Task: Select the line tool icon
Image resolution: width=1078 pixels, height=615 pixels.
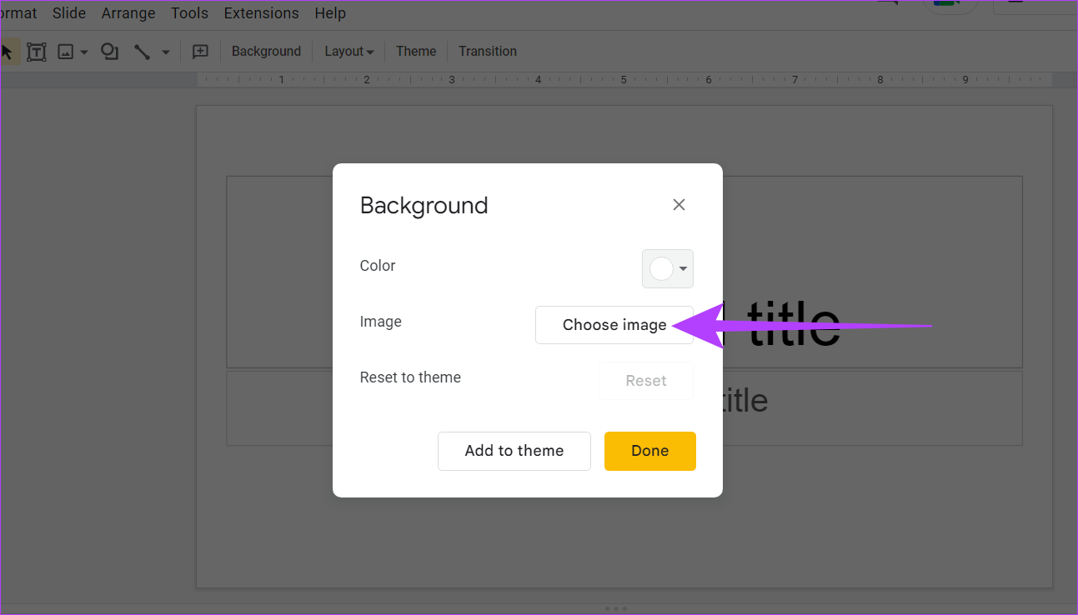Action: click(x=142, y=52)
